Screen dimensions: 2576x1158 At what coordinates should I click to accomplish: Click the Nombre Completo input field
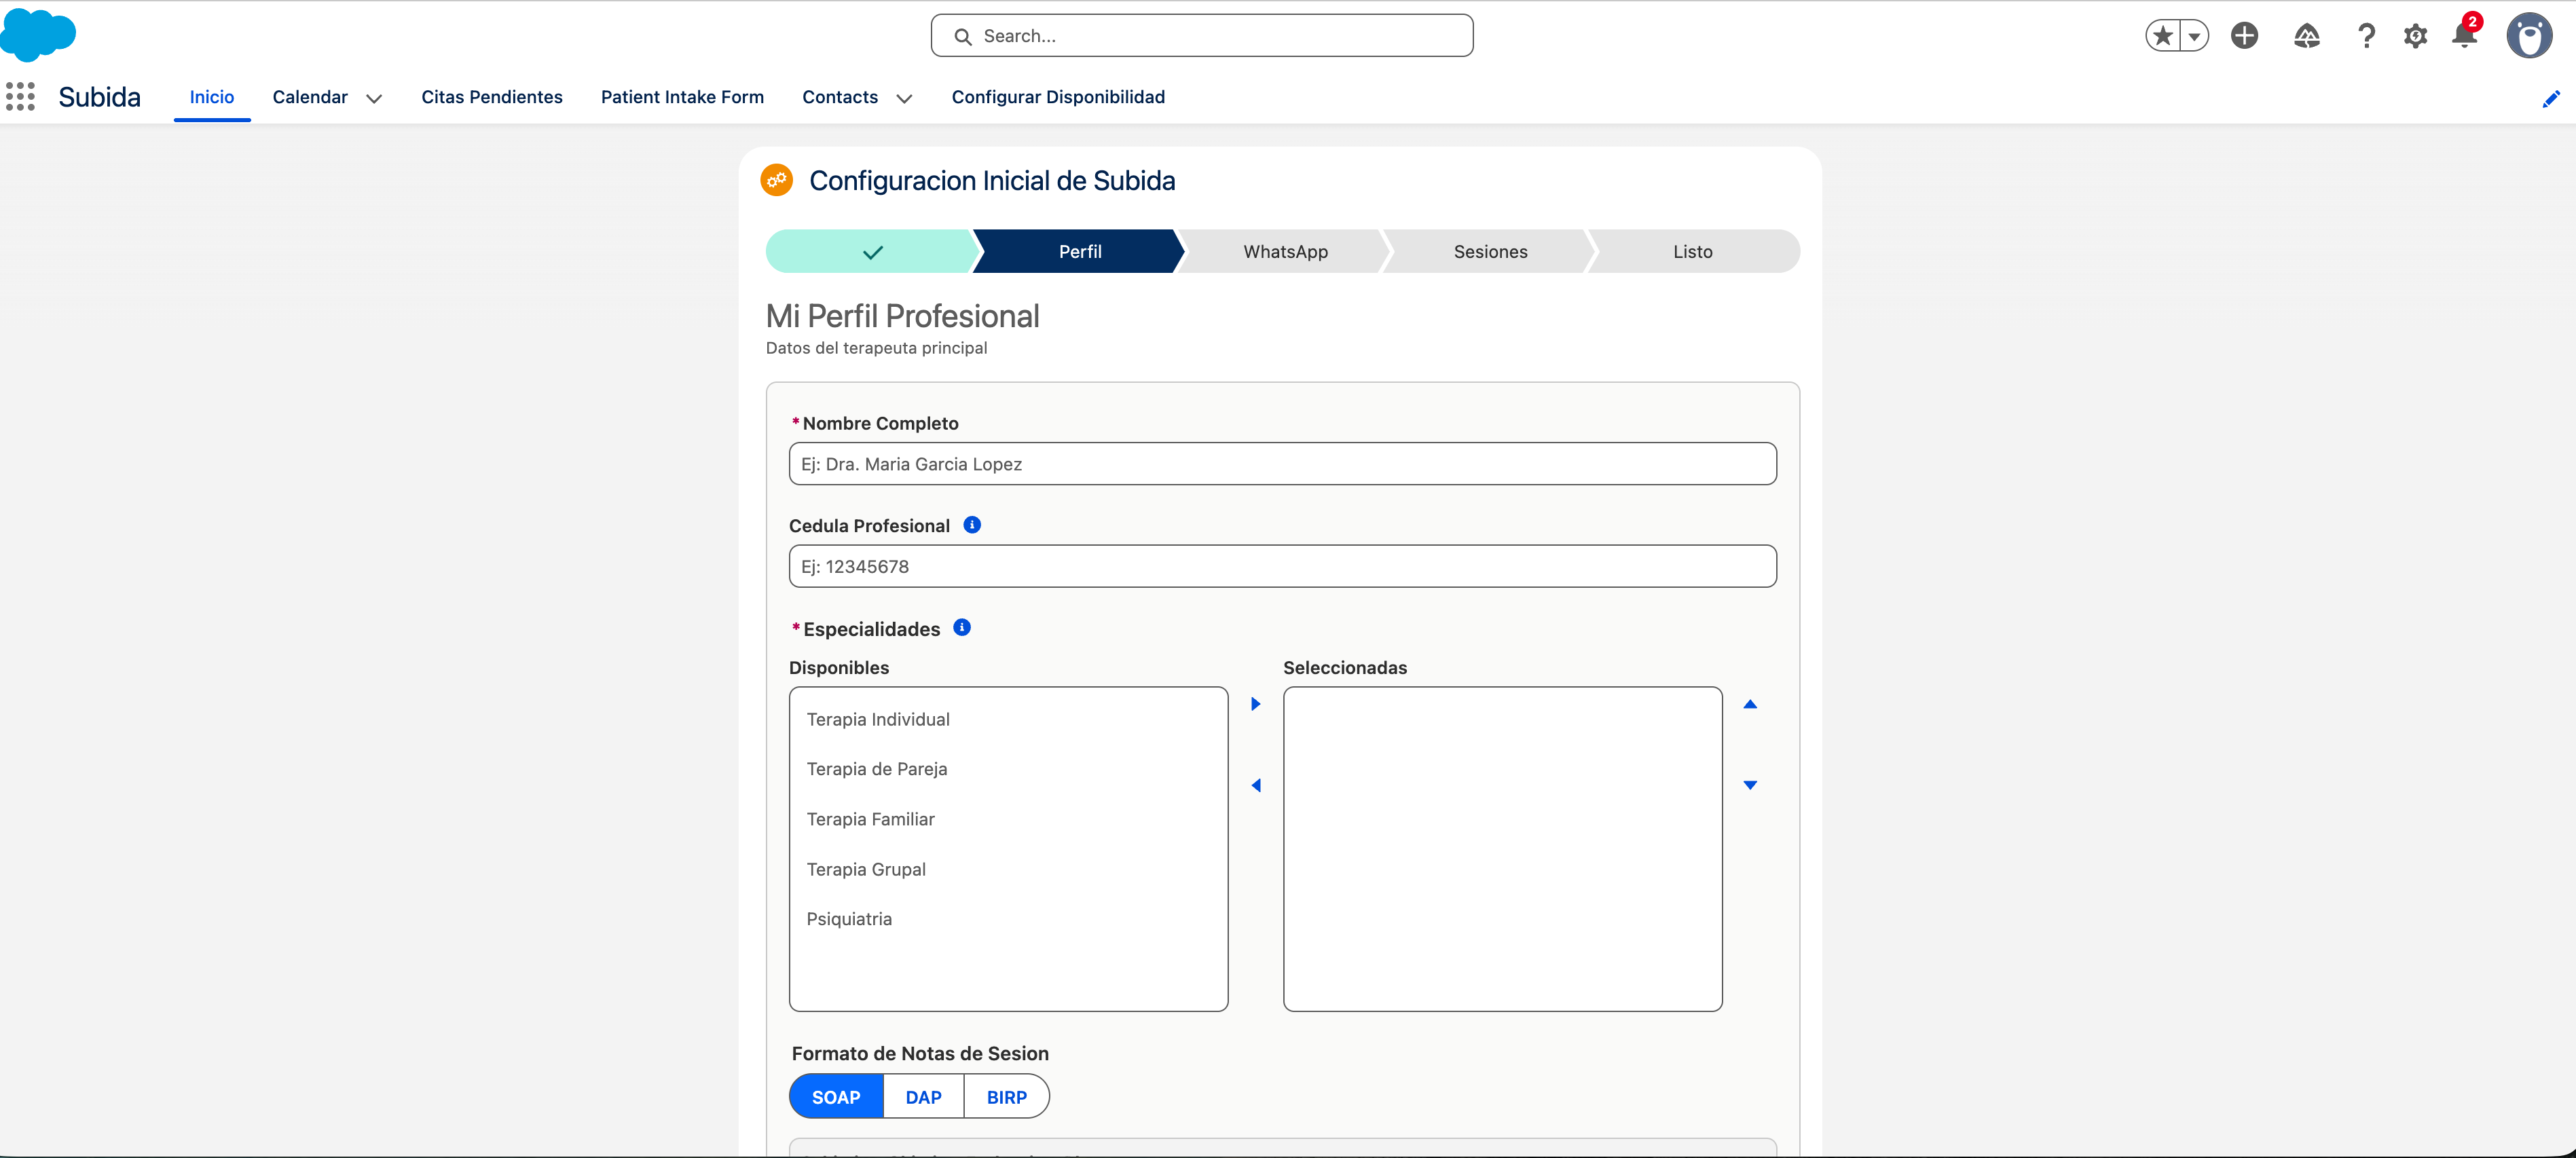pyautogui.click(x=1282, y=464)
